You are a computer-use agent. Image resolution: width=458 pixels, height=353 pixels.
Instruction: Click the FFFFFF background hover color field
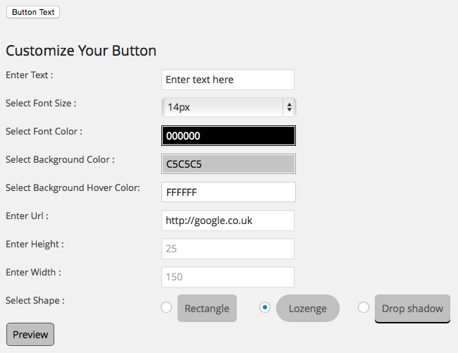[228, 192]
